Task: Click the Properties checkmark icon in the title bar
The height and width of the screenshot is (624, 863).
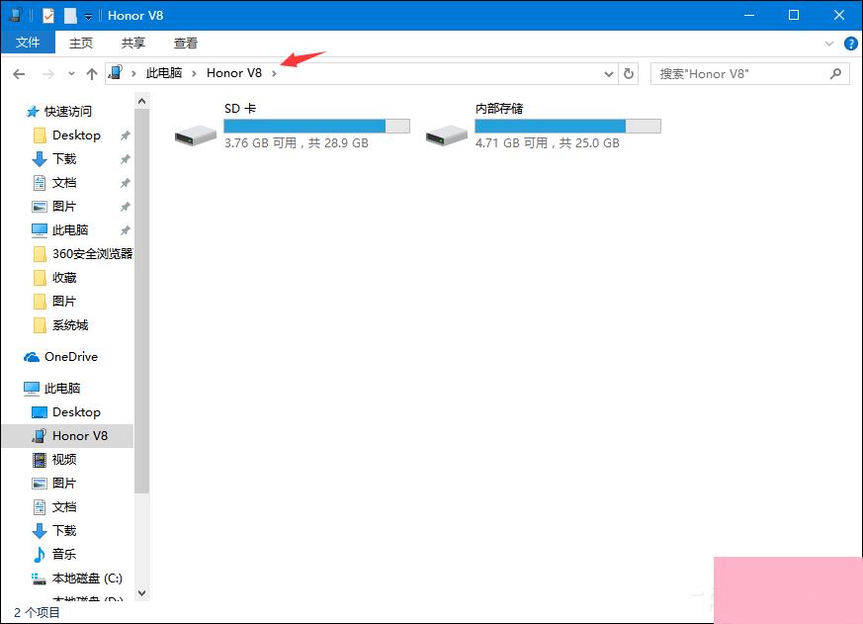Action: (x=48, y=16)
